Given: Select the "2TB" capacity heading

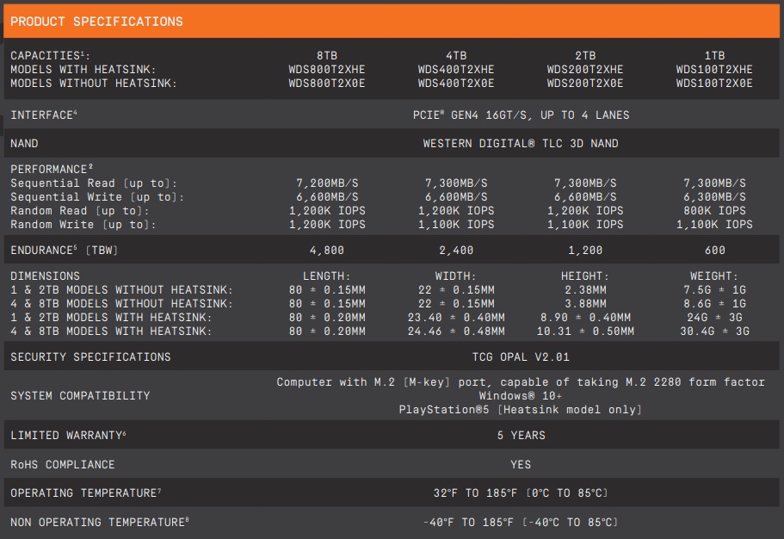Looking at the screenshot, I should 585,56.
